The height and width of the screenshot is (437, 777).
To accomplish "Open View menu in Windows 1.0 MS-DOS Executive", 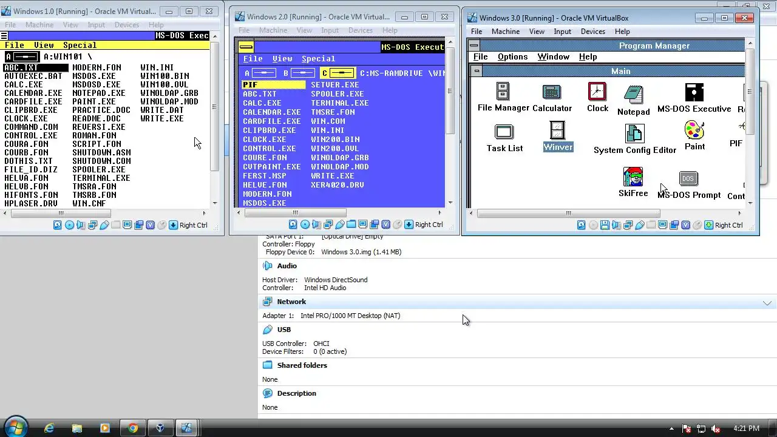I will coord(44,45).
